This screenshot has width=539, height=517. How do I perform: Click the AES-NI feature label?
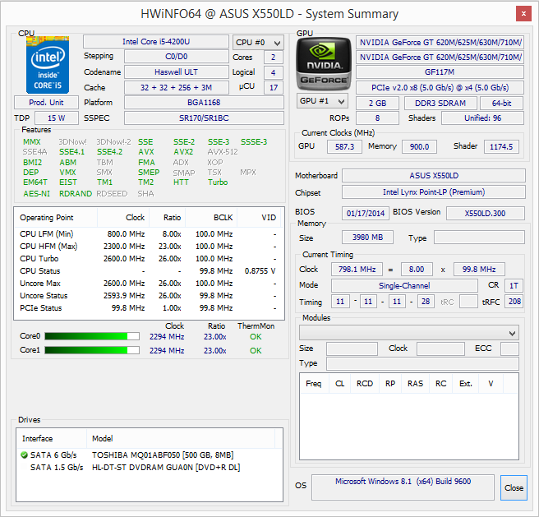(36, 194)
